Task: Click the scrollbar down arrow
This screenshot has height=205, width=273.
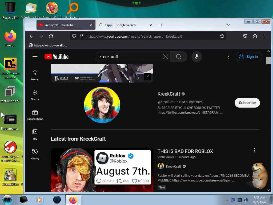Action: (268, 190)
